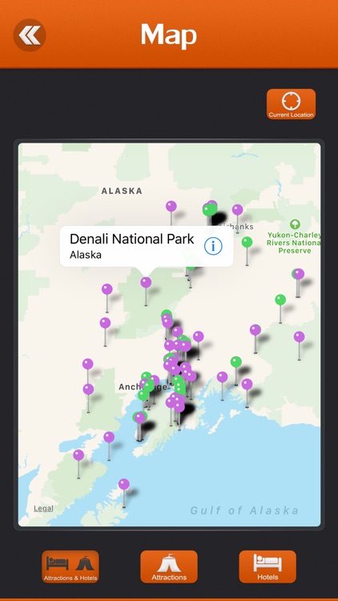Show Attractions & Hotels on the map
This screenshot has width=338, height=601.
pos(70,567)
